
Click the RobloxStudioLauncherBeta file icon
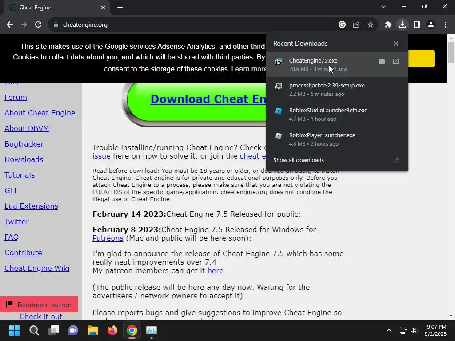pyautogui.click(x=279, y=111)
